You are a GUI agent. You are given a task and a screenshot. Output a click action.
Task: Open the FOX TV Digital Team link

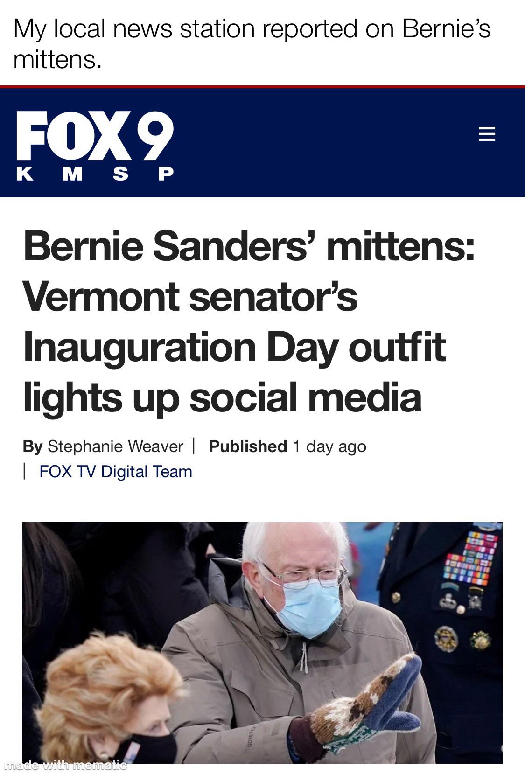(116, 472)
